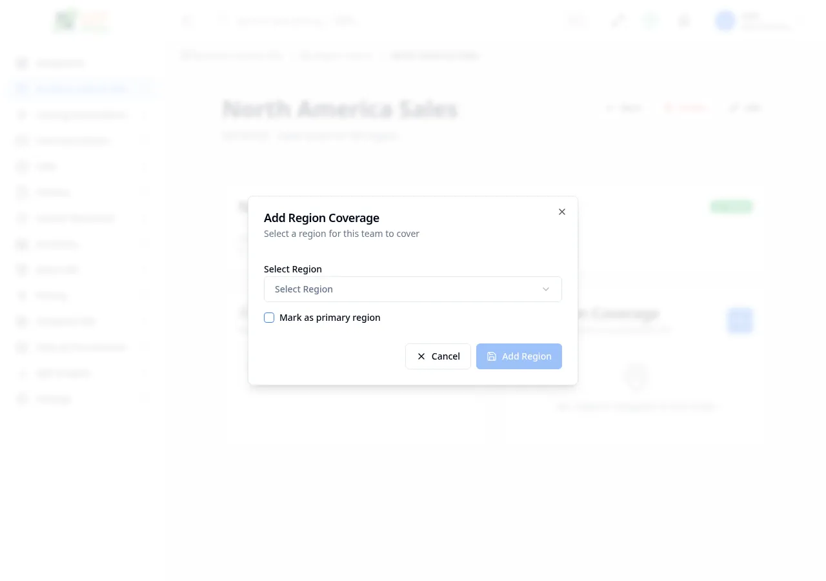Select the Dashboard icon atop the sidebar
The width and height of the screenshot is (826, 581).
pos(22,63)
